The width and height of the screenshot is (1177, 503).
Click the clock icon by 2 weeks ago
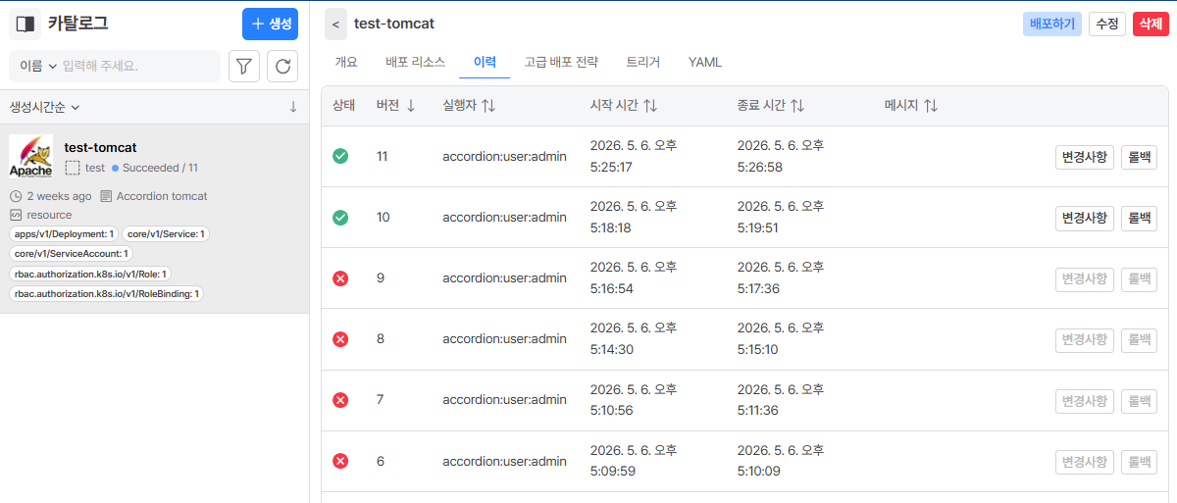tap(16, 196)
